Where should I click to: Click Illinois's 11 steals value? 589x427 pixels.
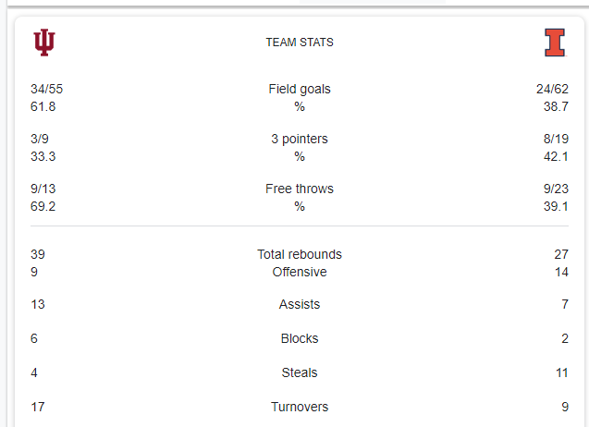561,373
